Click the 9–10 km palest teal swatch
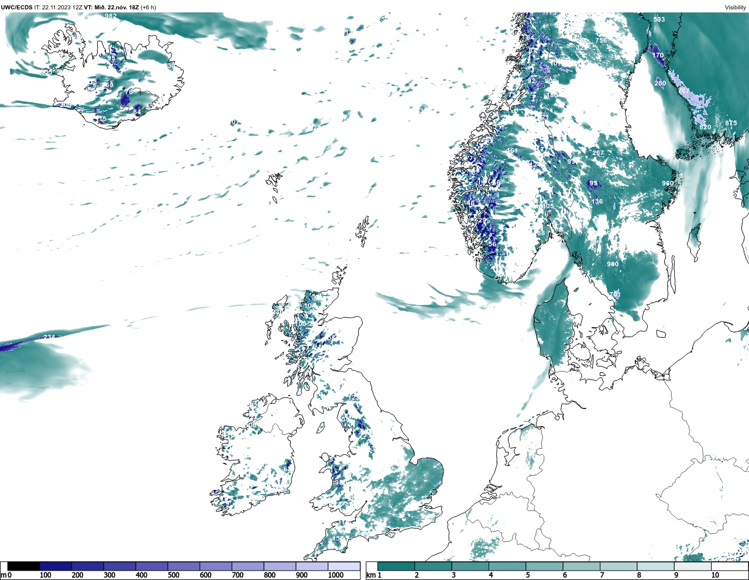This screenshot has width=749, height=580. (x=692, y=567)
